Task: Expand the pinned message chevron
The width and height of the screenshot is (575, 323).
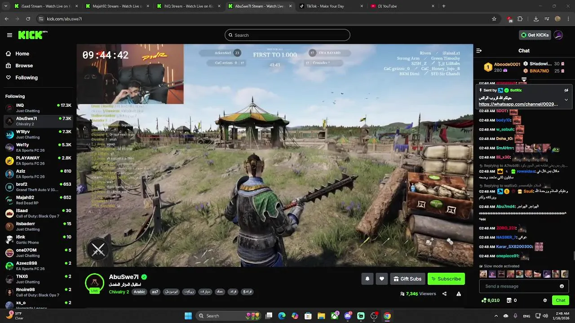Action: (566, 100)
